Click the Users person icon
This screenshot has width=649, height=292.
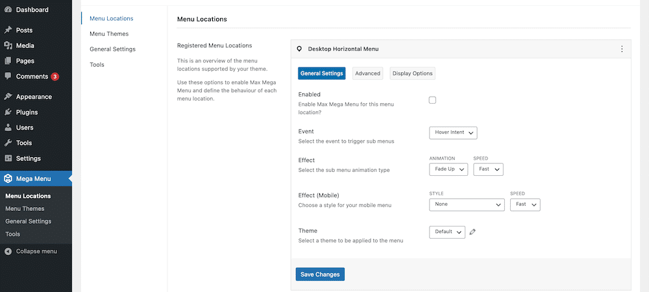8,128
